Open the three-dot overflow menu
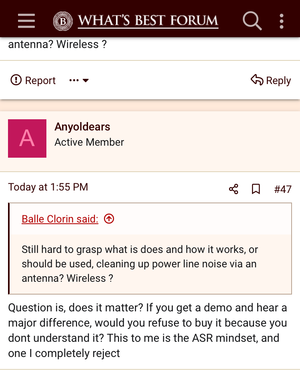This screenshot has height=377, width=300. [x=282, y=21]
